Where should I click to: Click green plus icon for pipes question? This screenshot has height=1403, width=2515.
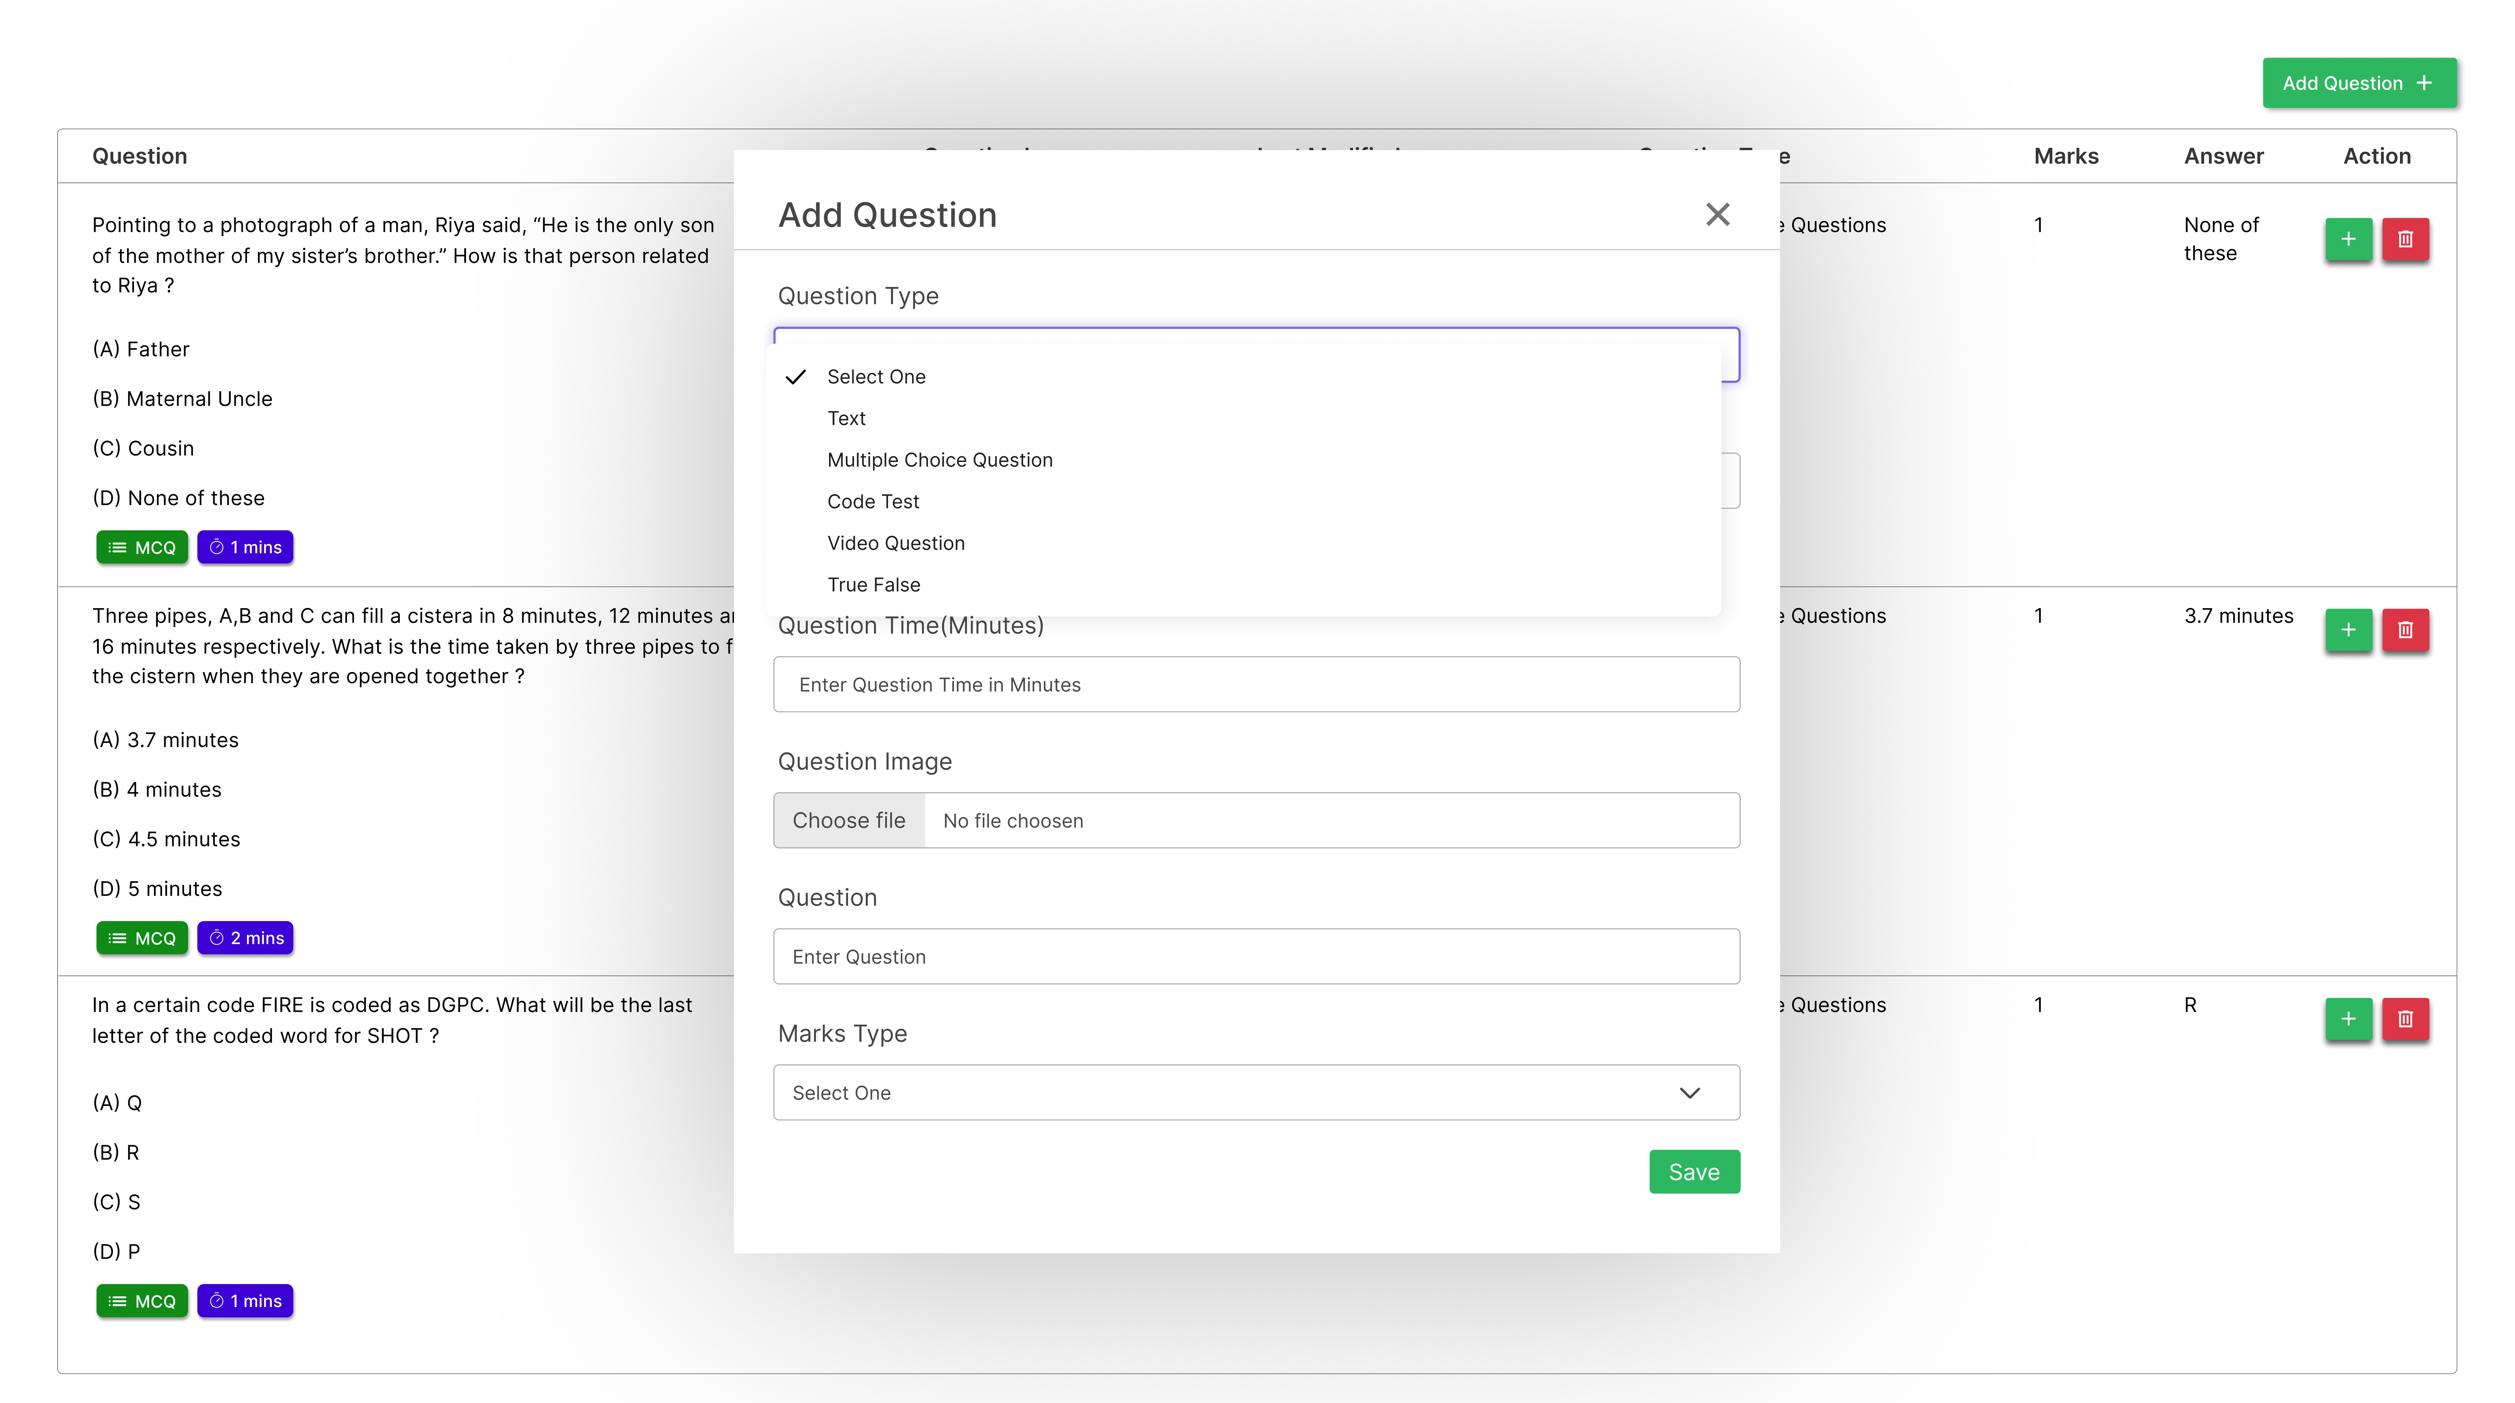point(2348,629)
